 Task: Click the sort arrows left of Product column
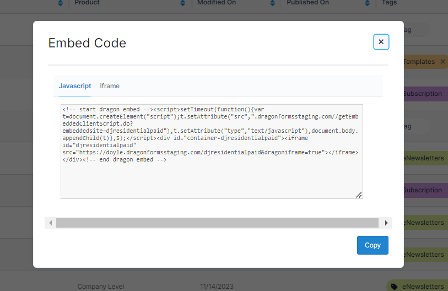(x=61, y=3)
